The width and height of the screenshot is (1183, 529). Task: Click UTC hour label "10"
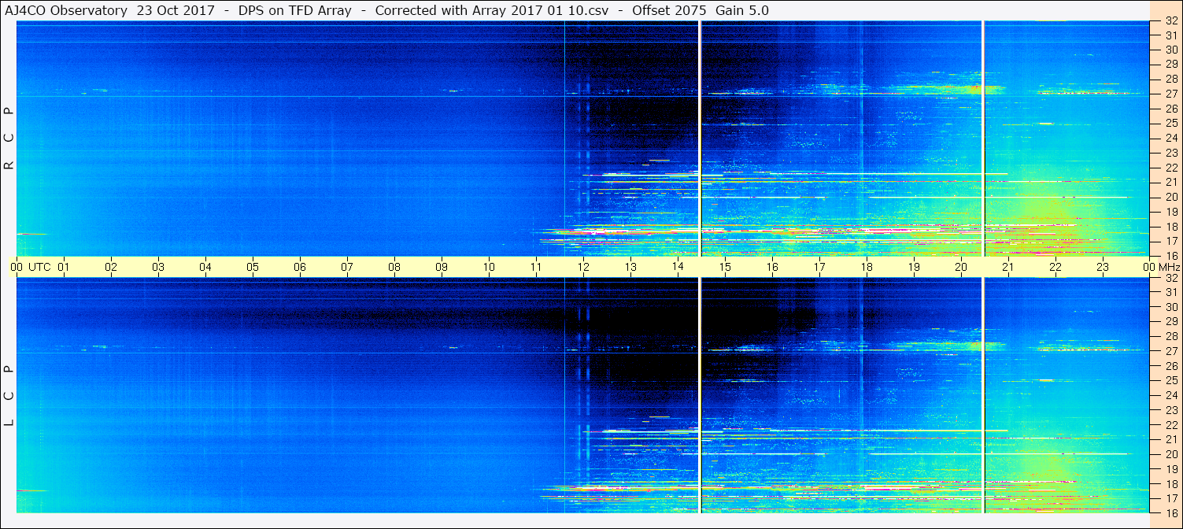tap(489, 267)
